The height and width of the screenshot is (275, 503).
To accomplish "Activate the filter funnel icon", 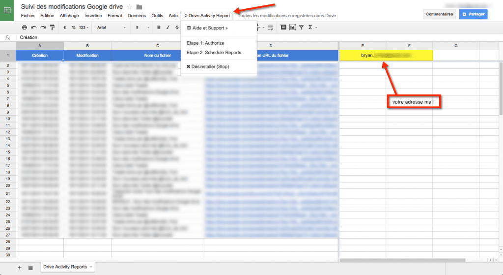I will (x=301, y=28).
